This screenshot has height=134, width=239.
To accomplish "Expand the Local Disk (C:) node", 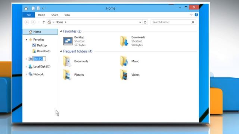I will (26, 67).
